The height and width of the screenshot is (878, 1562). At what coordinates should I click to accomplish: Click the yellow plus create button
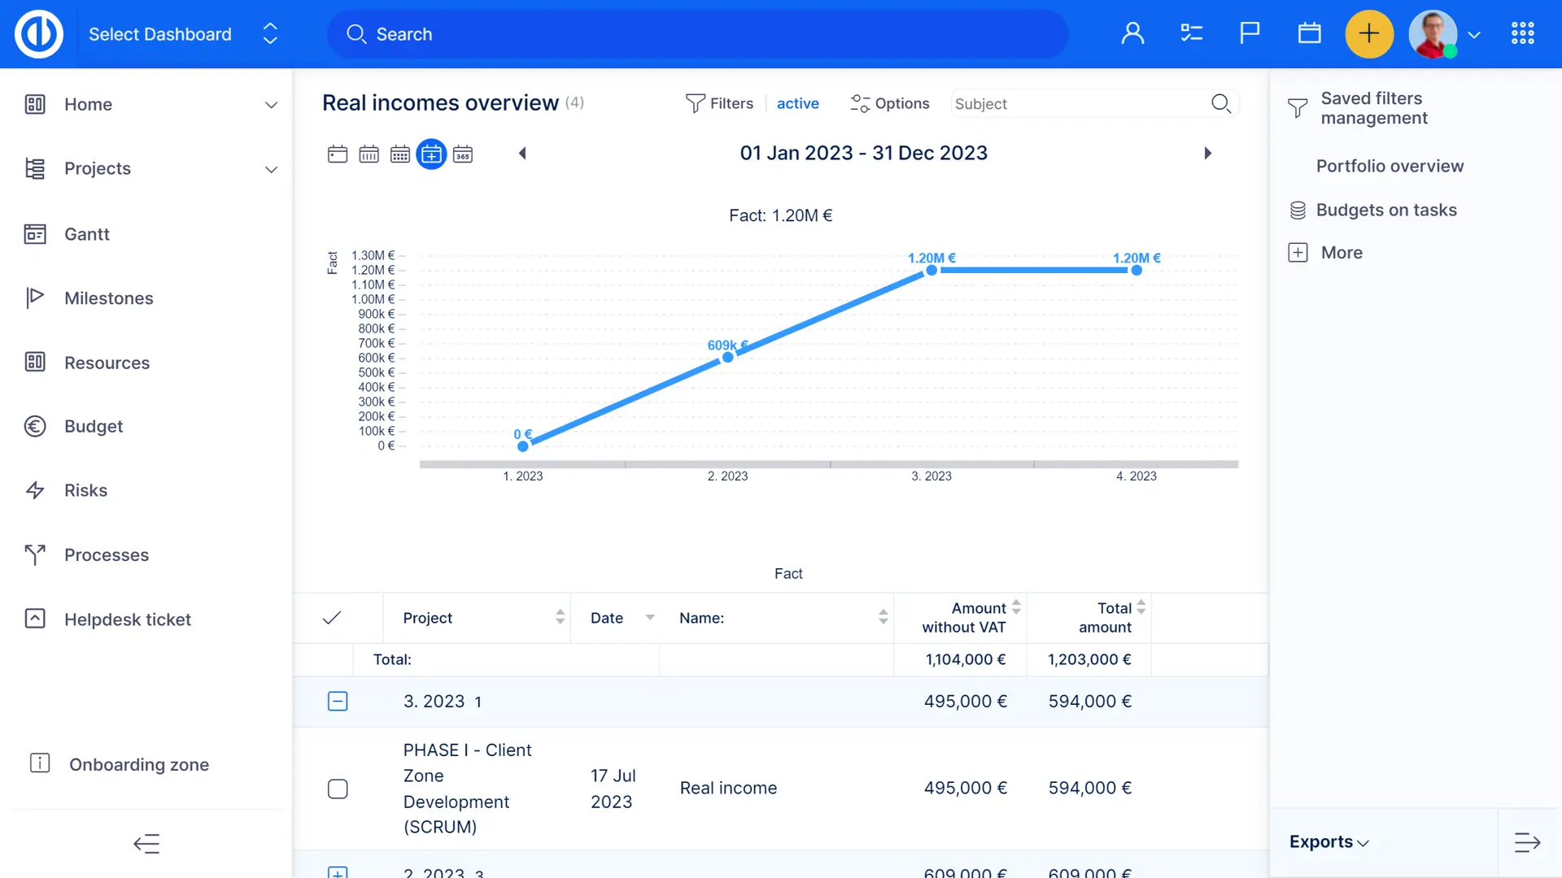[1369, 34]
